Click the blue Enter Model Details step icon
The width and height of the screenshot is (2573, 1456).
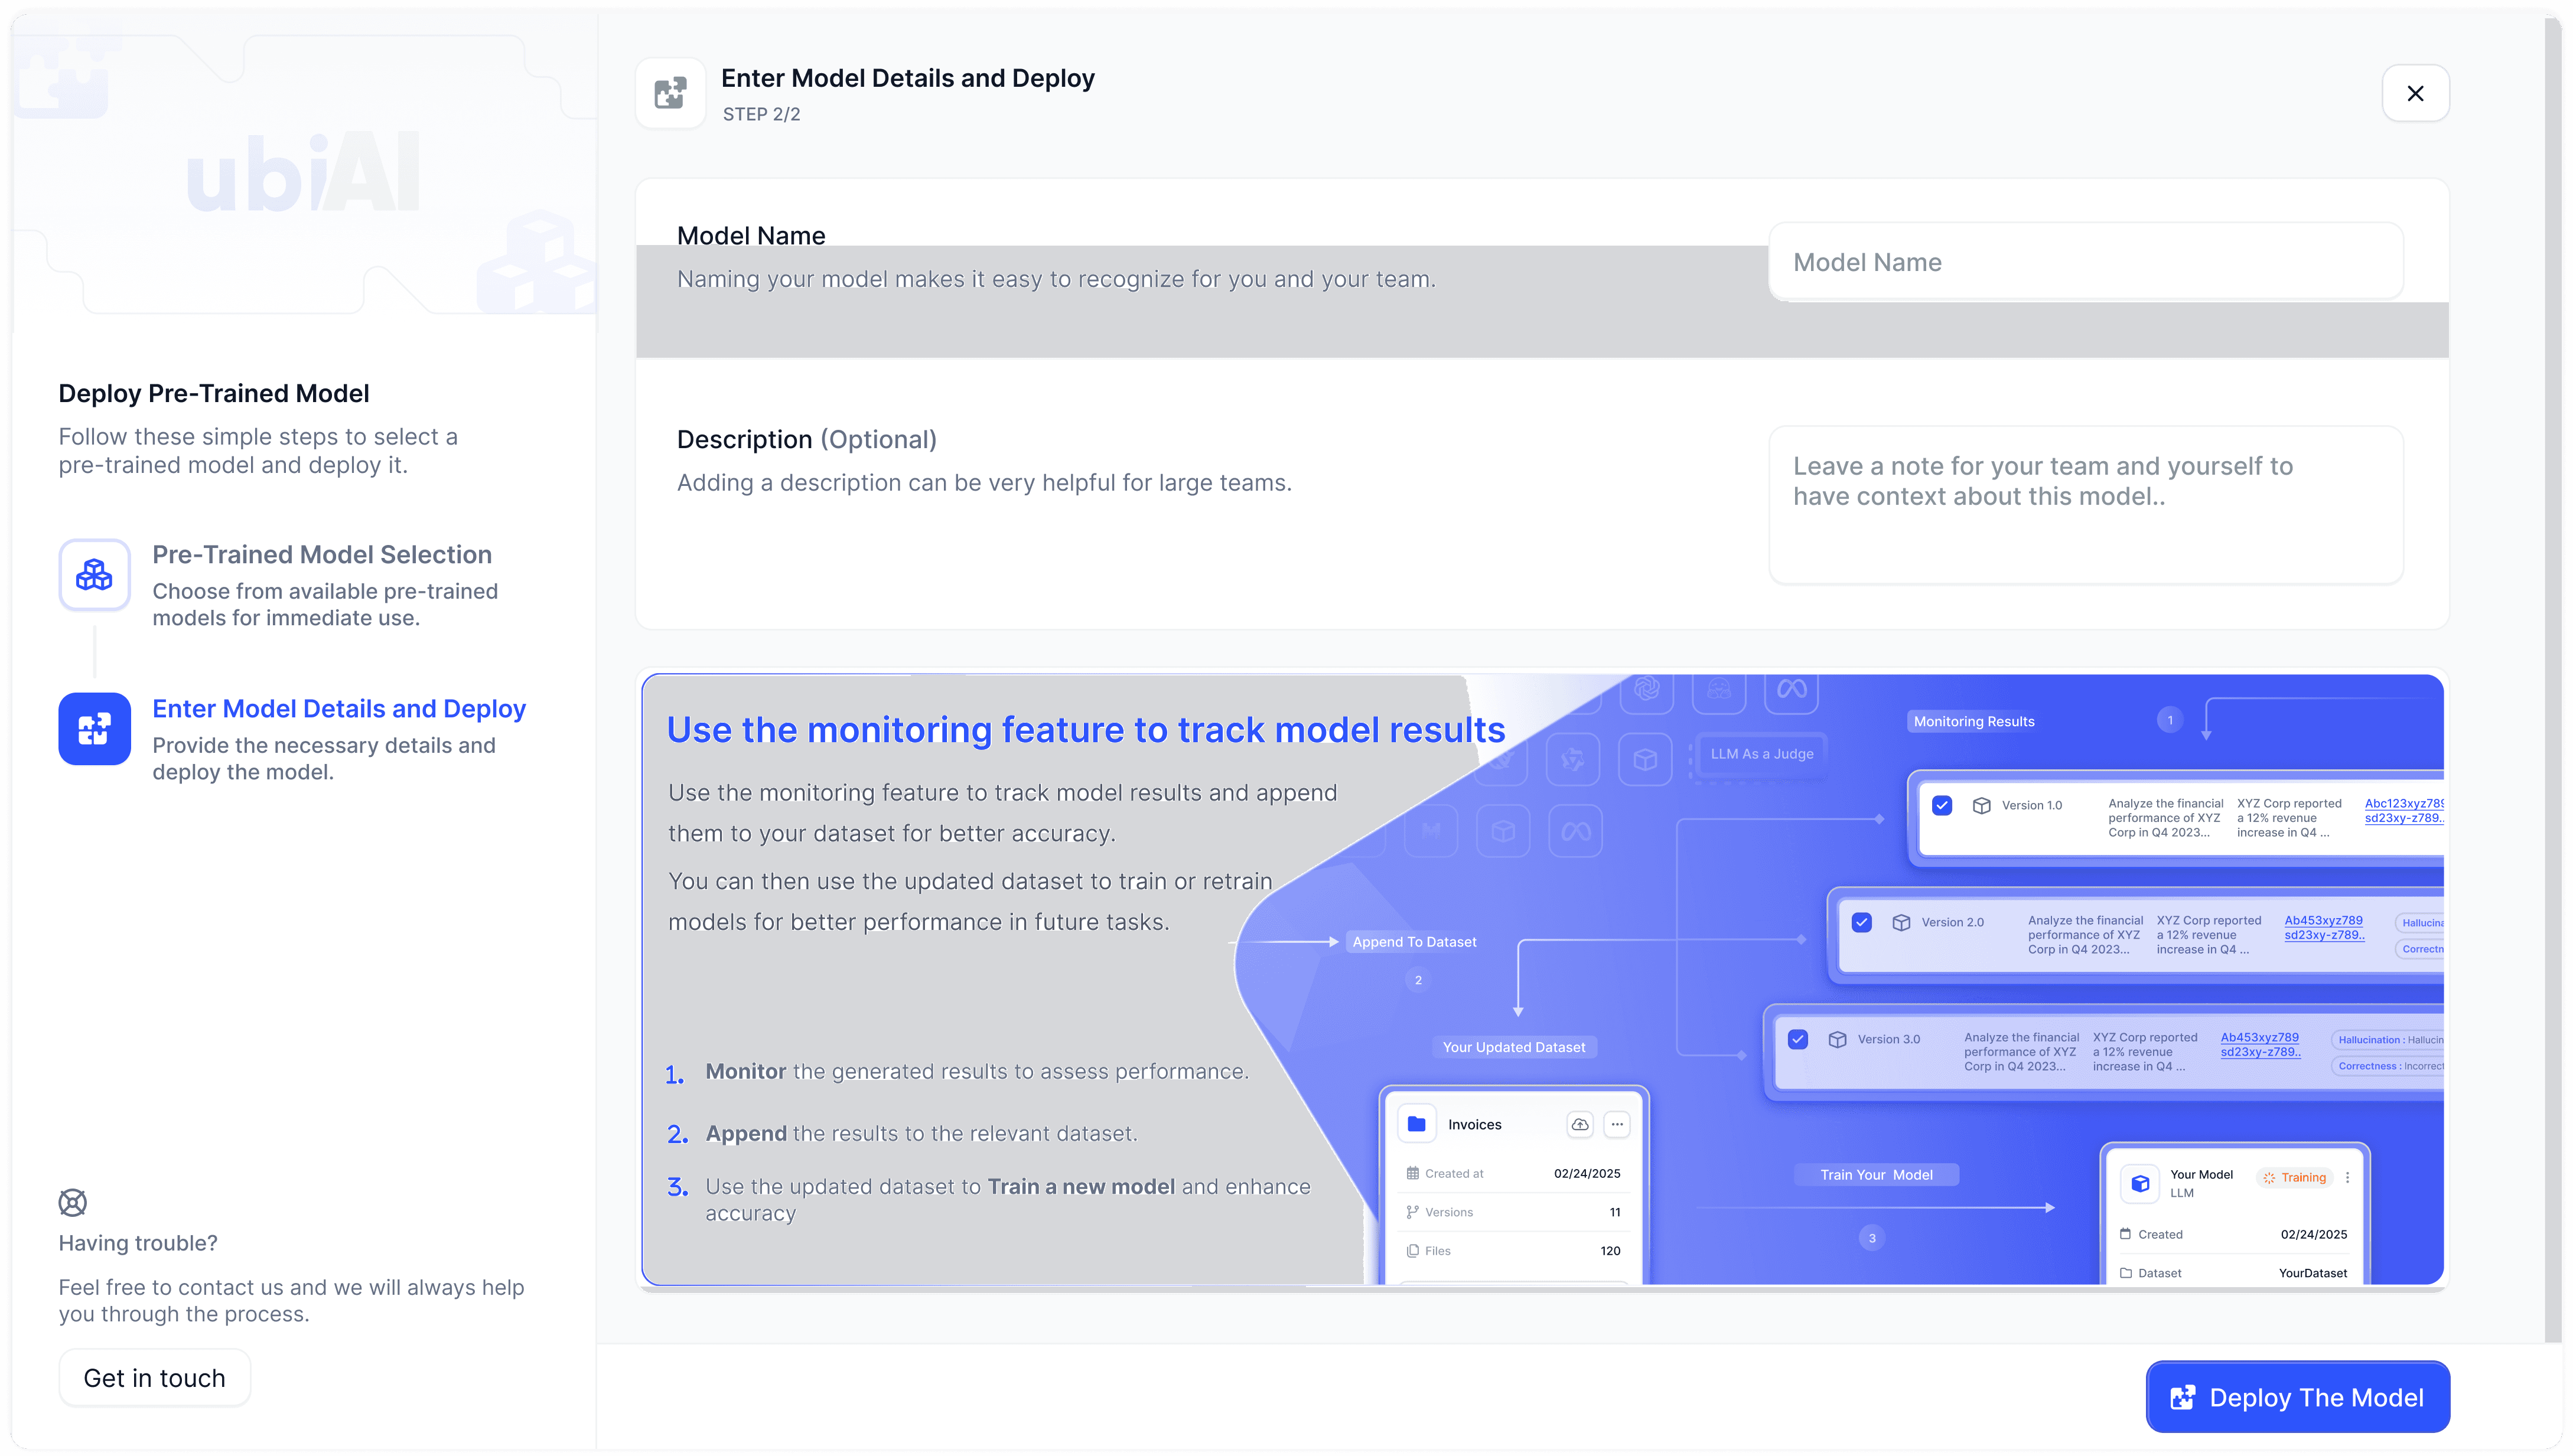[94, 729]
